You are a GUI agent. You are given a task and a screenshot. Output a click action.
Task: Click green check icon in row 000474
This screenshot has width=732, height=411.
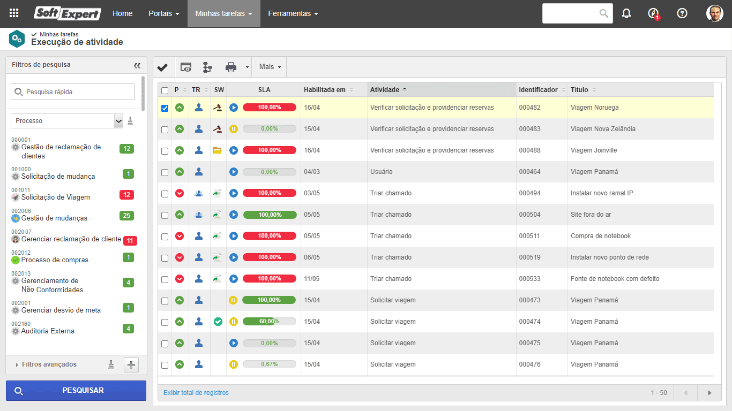pos(218,322)
